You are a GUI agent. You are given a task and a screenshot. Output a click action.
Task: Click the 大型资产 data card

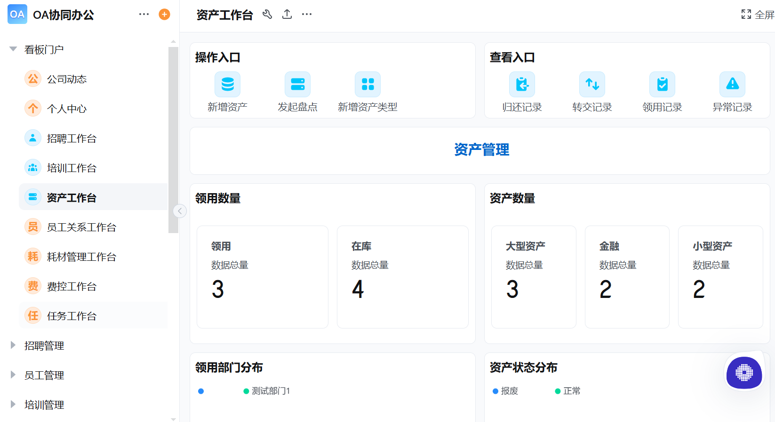[x=534, y=277]
